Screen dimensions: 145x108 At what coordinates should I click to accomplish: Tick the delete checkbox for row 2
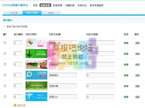tap(5, 53)
